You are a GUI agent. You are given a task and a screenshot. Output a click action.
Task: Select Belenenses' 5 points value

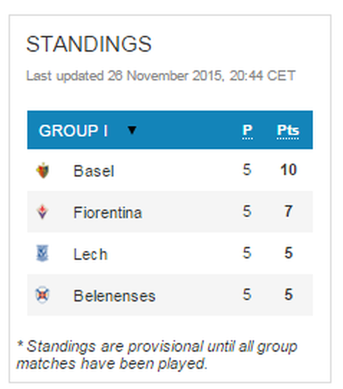(x=288, y=295)
